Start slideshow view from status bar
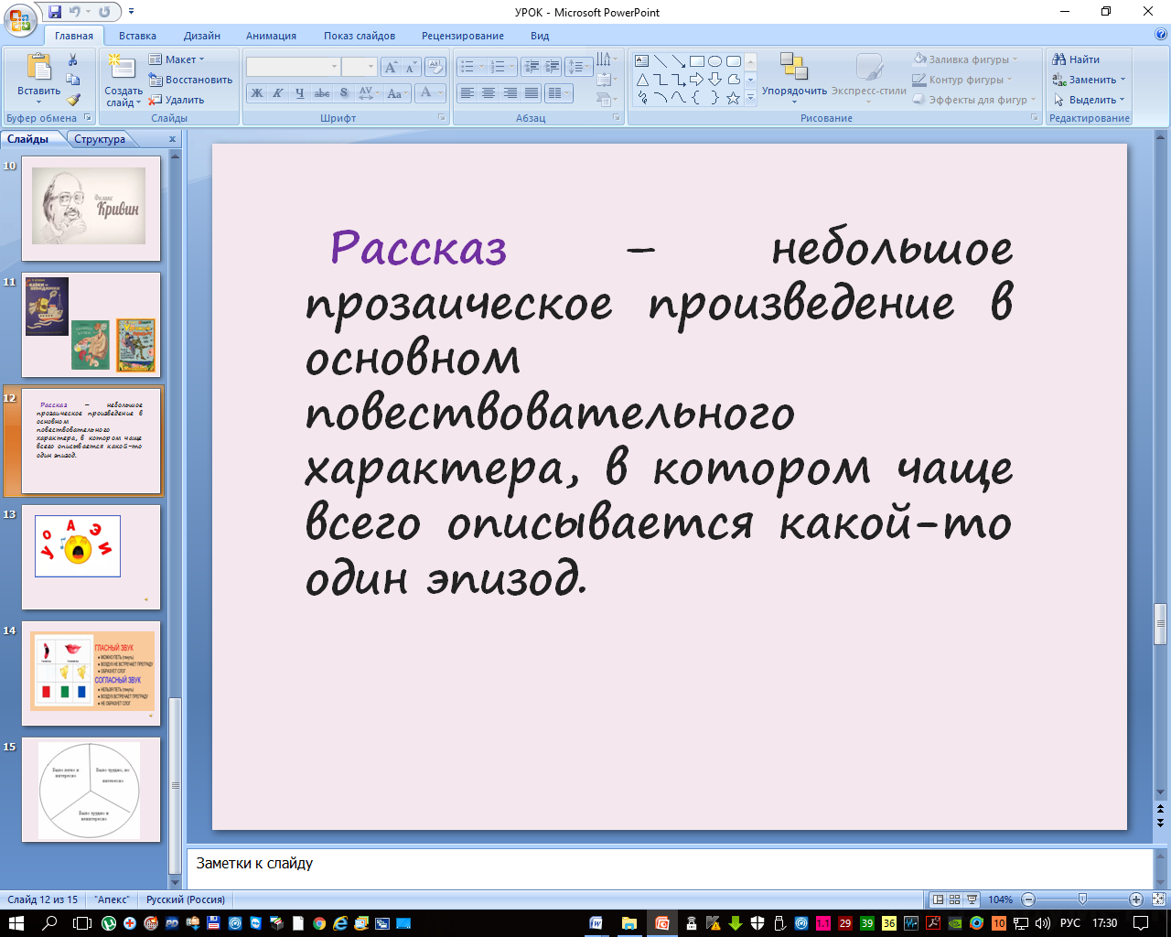 [x=972, y=899]
